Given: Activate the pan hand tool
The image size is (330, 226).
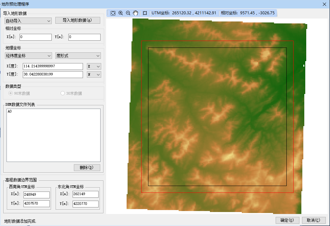Looking at the screenshot, I should click(135, 13).
